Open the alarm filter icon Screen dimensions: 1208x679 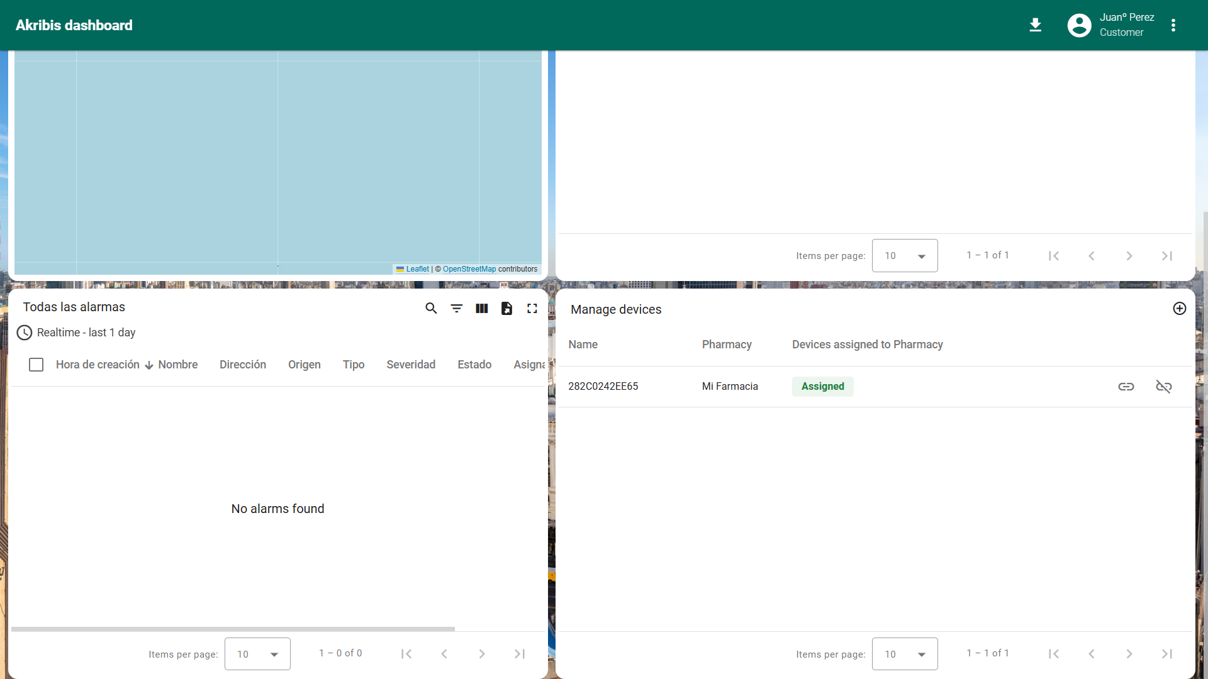coord(457,308)
